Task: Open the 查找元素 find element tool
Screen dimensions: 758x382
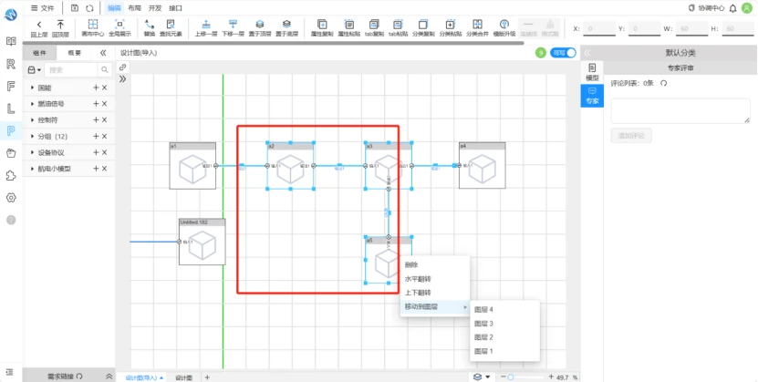Action: point(171,24)
